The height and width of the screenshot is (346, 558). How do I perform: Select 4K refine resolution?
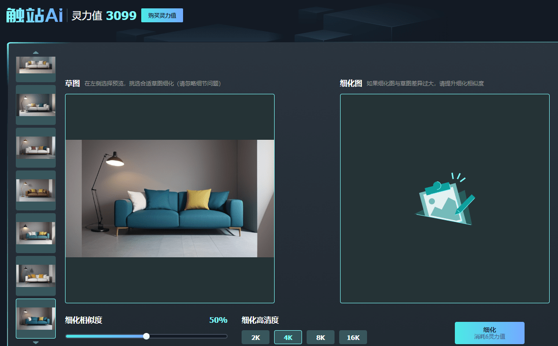coord(288,338)
